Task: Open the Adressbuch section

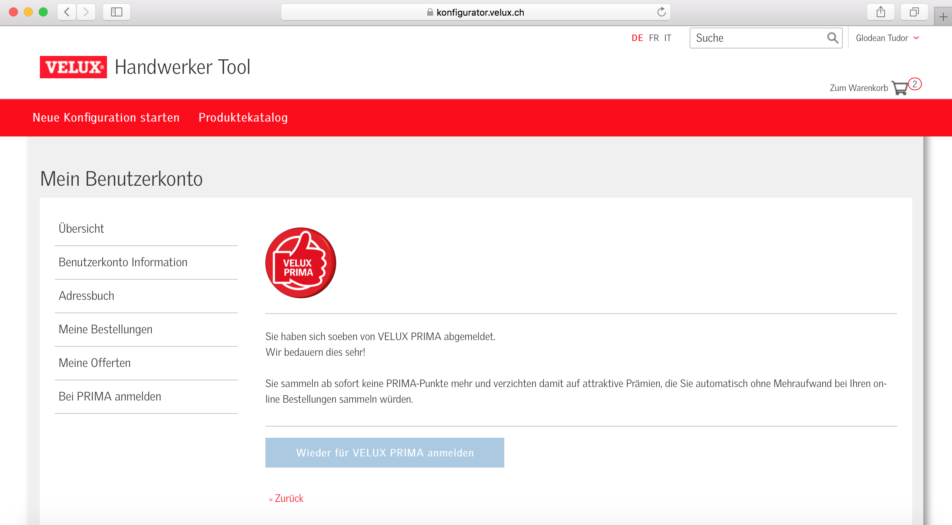Action: (x=146, y=296)
